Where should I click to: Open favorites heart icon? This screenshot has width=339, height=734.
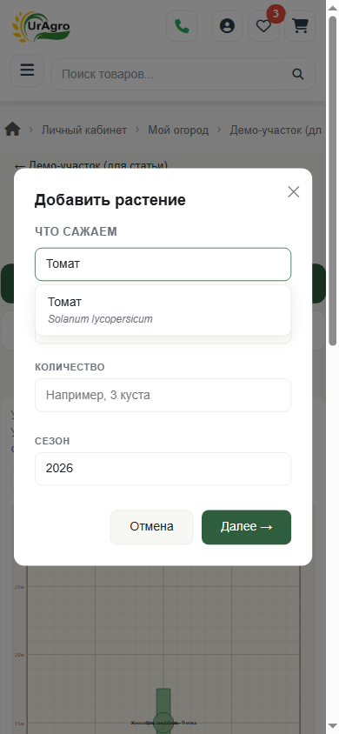(263, 26)
